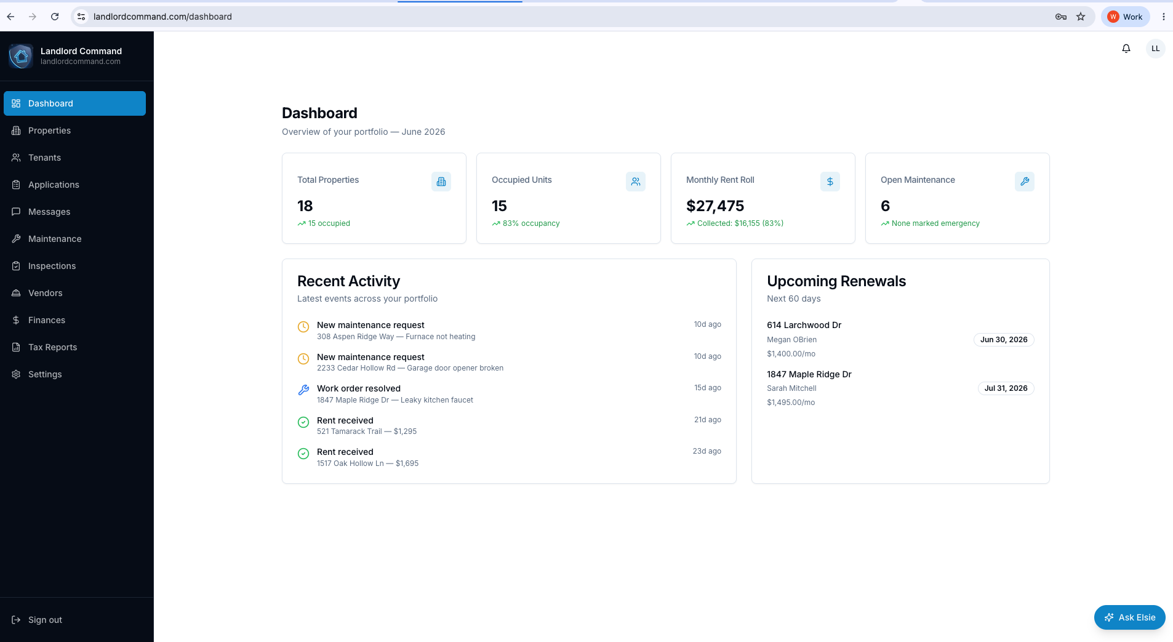
Task: Reload the page
Action: (55, 17)
